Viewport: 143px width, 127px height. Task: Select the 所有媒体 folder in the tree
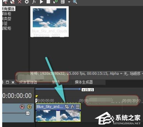(9, 9)
